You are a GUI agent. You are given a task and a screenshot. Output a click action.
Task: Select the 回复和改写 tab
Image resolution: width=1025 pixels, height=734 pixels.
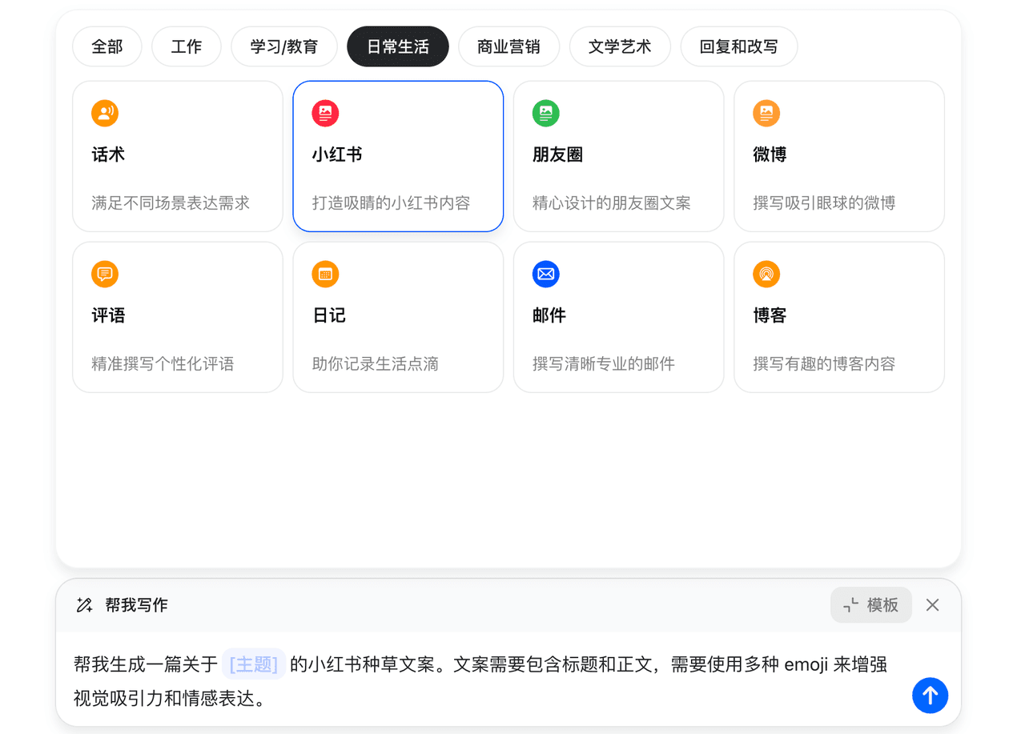(x=738, y=46)
